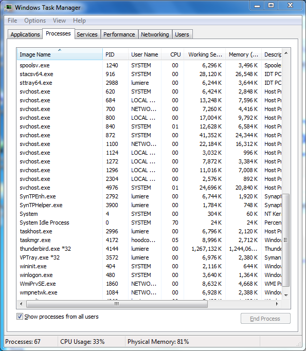Sort by Image Name column header

60,54
